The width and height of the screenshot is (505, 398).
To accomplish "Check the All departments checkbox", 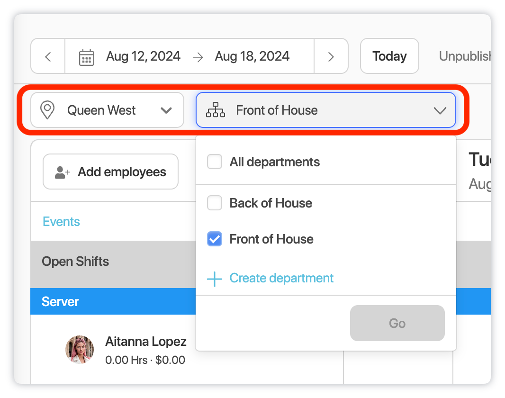I will point(215,162).
